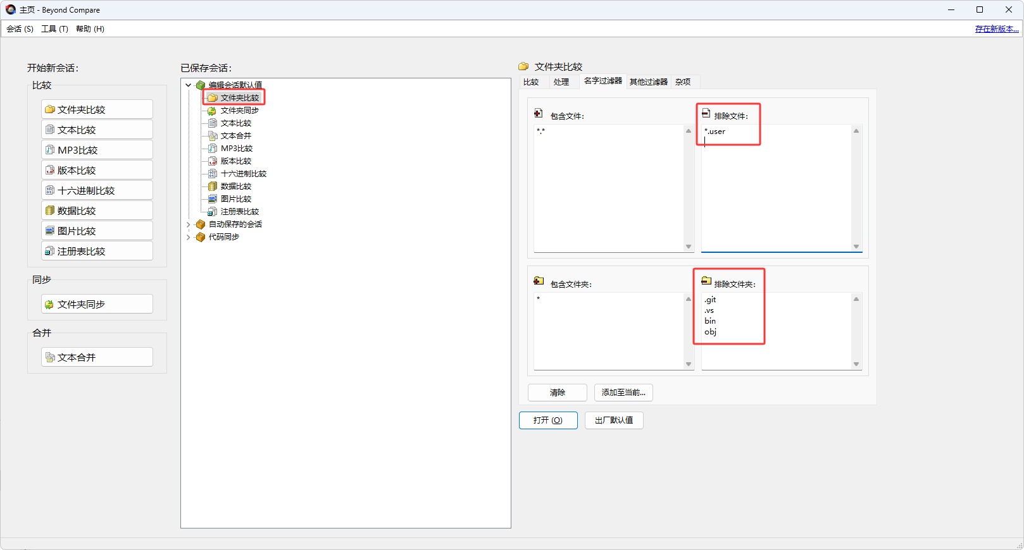Click the 排除文件夹 minus-folder icon
This screenshot has width=1024, height=550.
point(706,281)
